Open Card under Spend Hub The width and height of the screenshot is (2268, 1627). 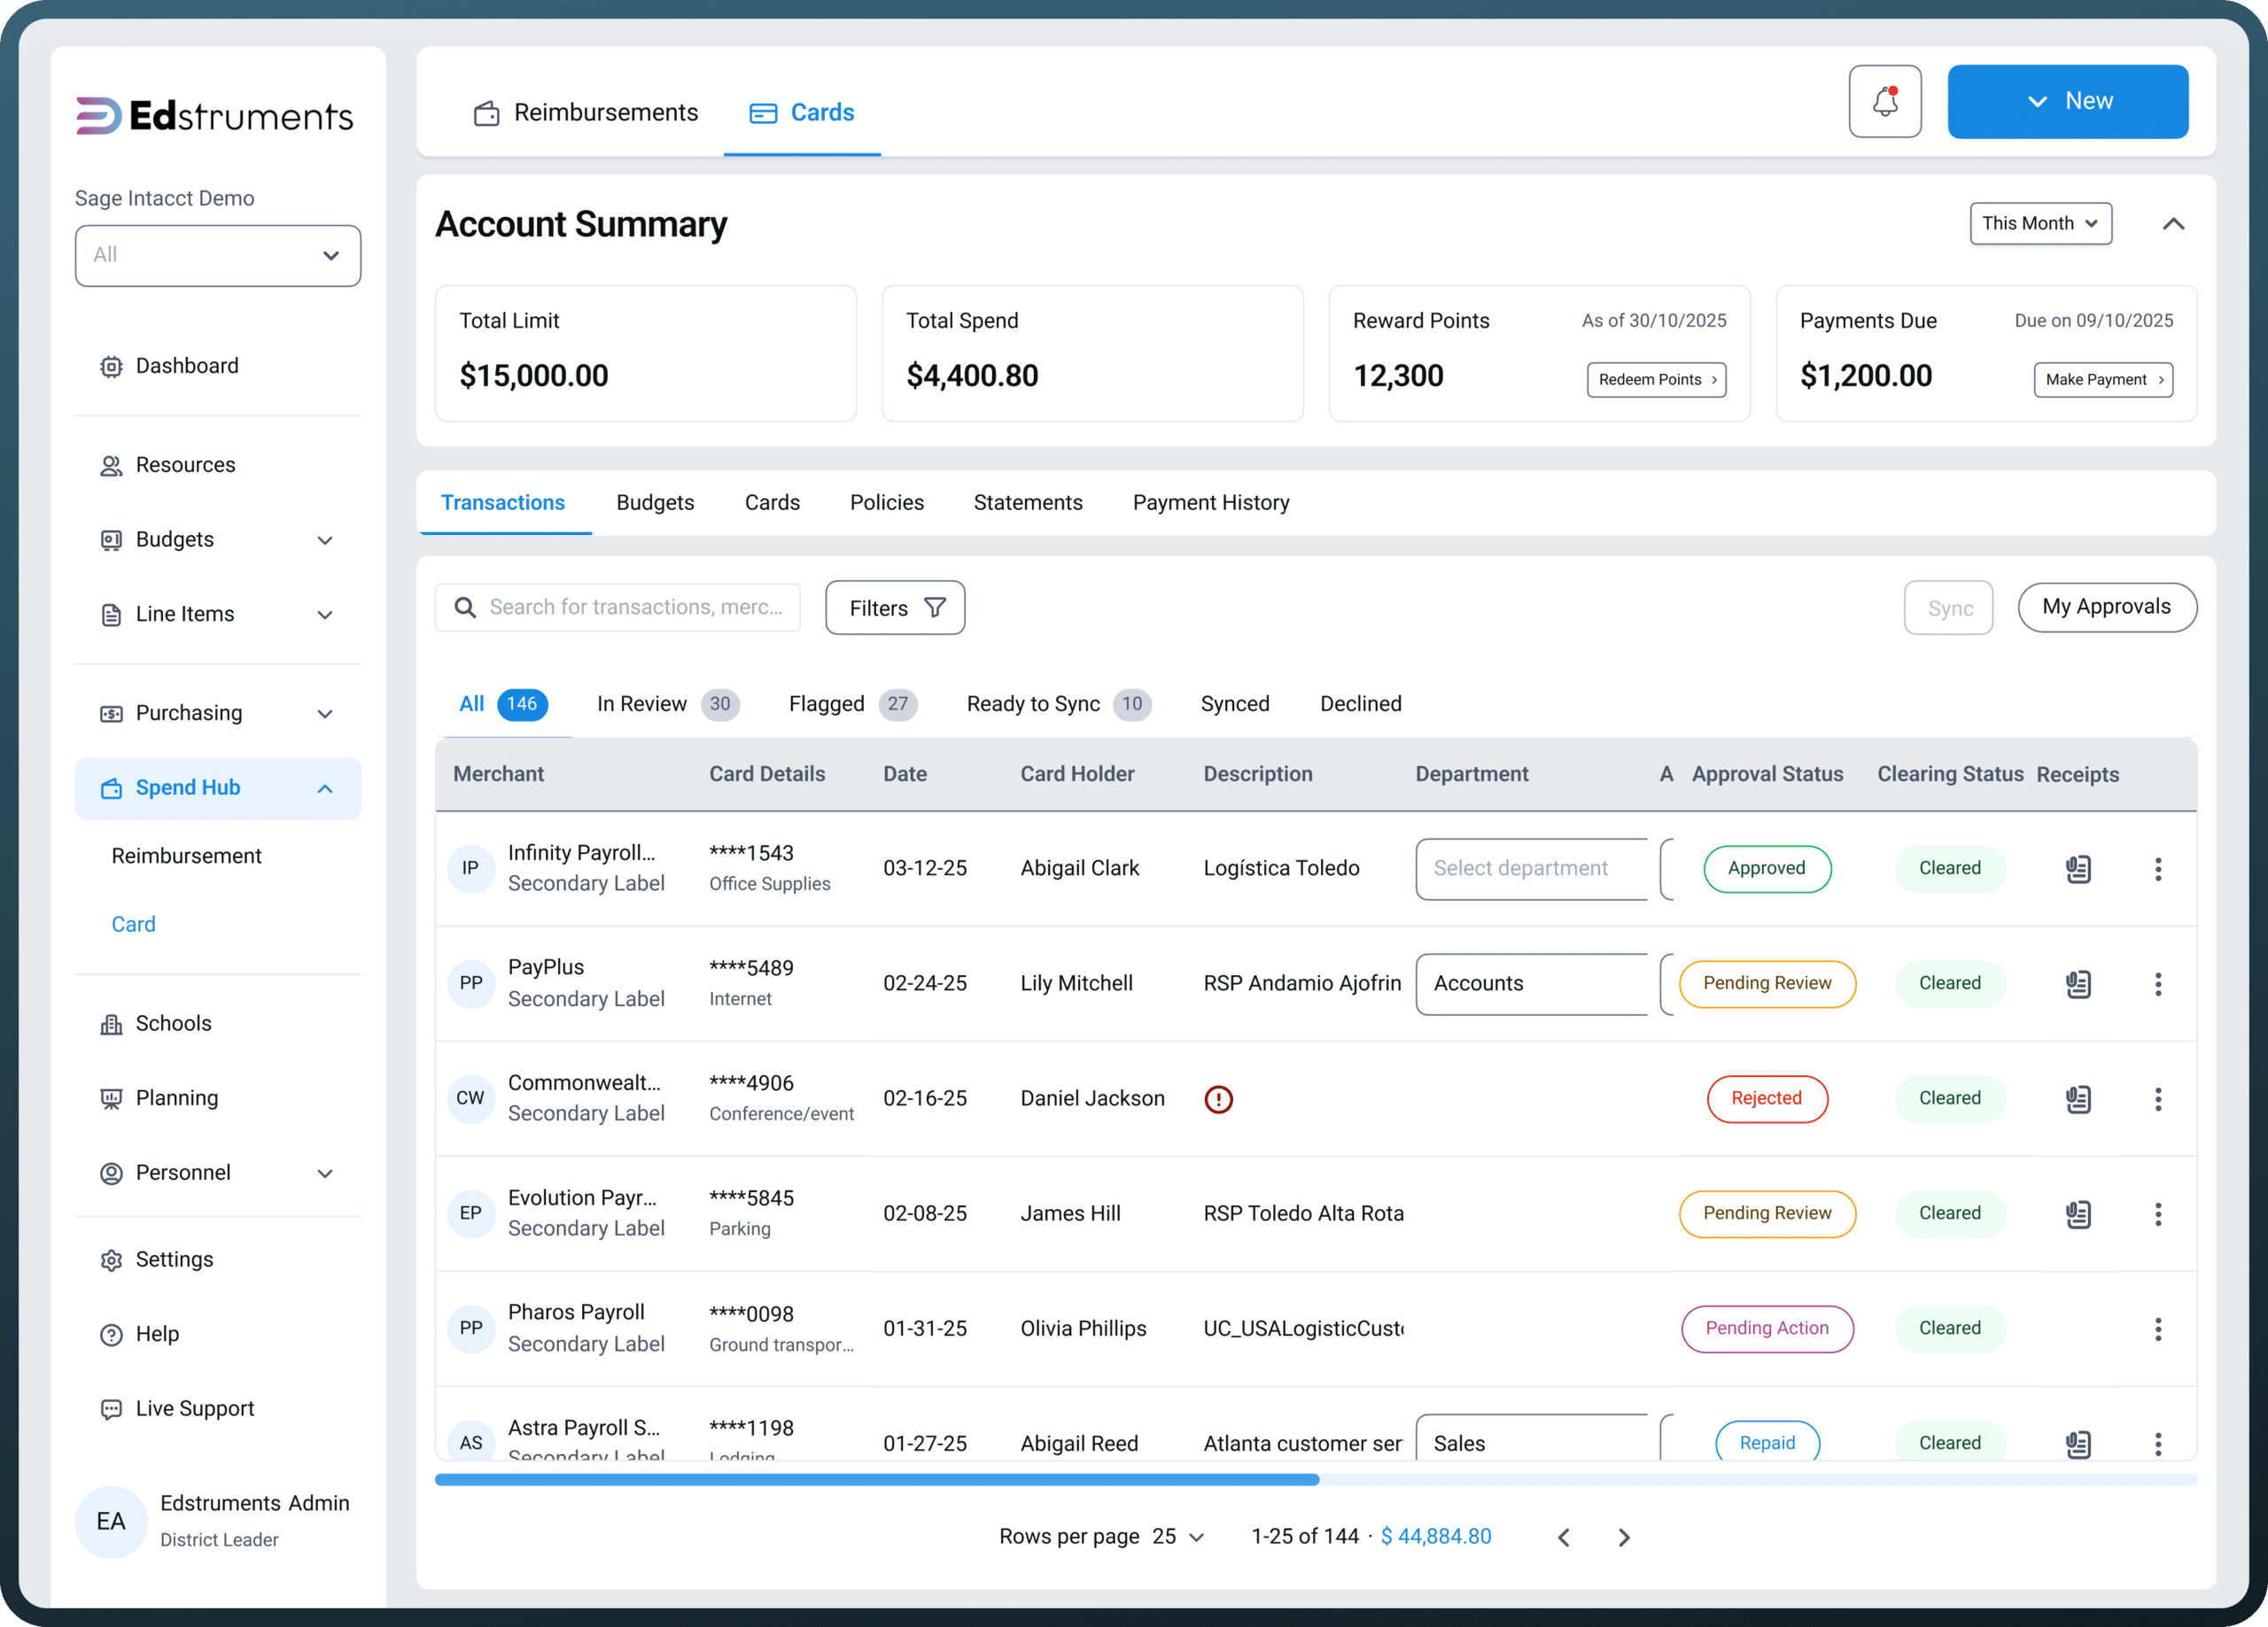pyautogui.click(x=133, y=924)
